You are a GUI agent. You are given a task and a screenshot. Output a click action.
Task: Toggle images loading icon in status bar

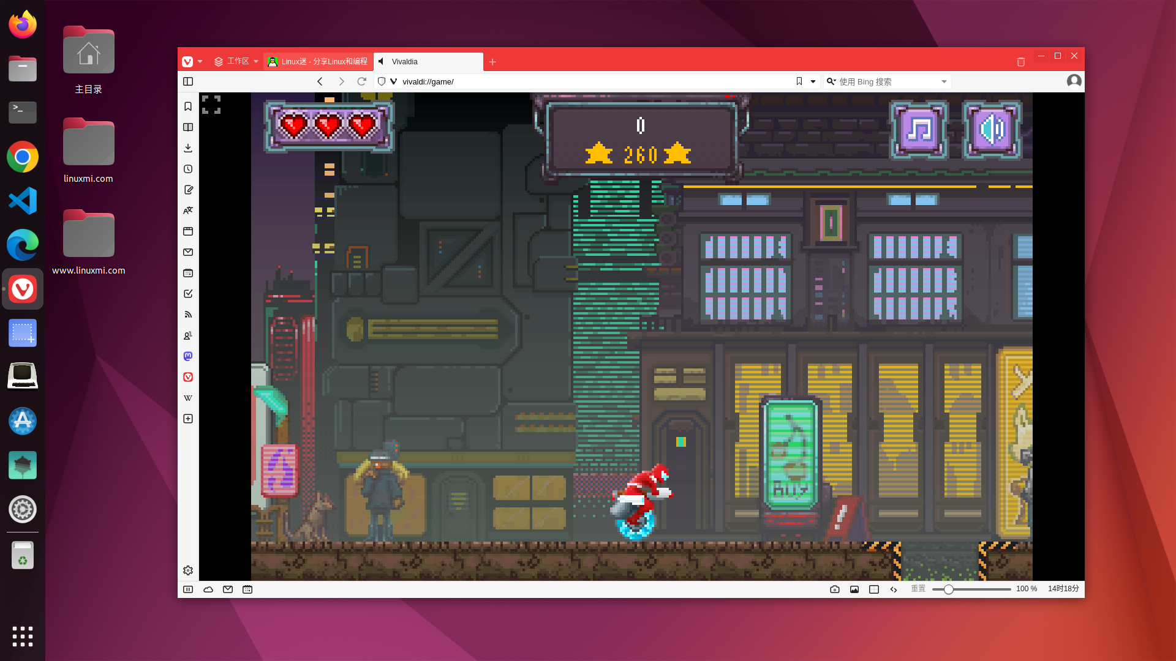[854, 589]
